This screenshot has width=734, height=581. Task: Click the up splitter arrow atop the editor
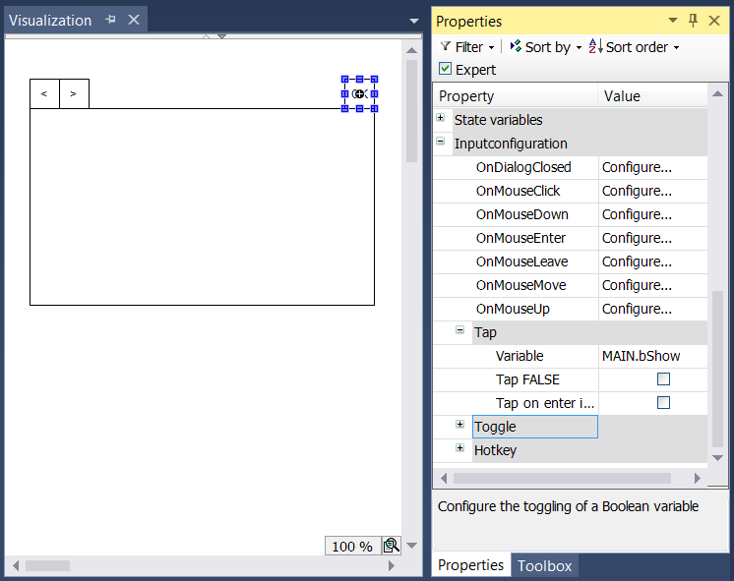coord(206,36)
